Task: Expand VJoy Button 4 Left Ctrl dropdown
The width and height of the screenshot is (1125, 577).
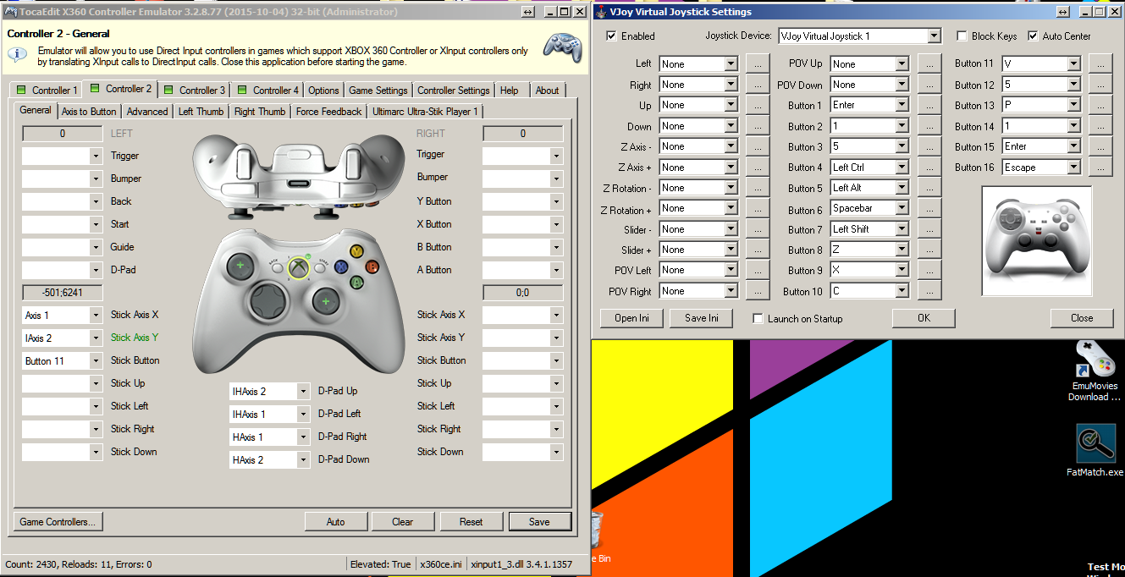Action: (x=902, y=168)
